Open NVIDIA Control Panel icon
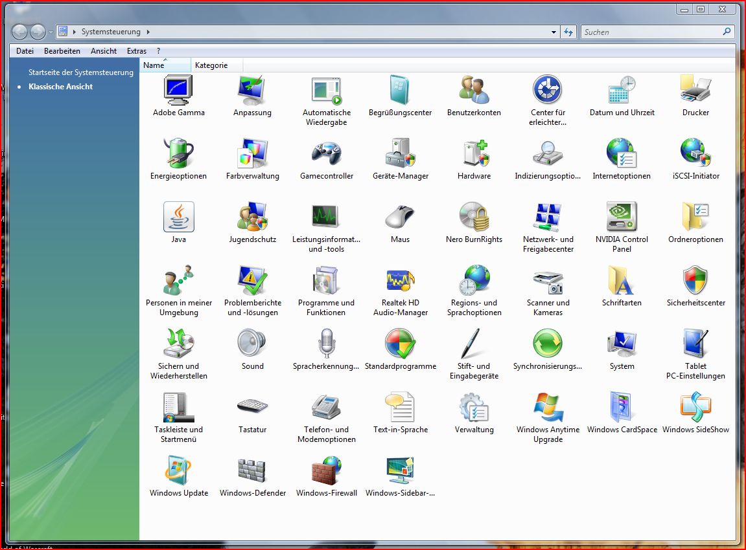This screenshot has height=550, width=746. click(x=622, y=217)
